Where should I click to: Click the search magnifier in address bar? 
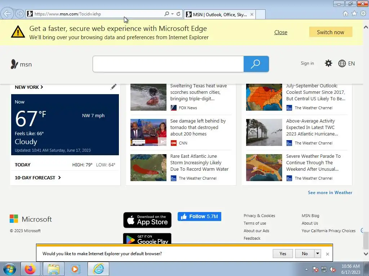coord(166,14)
